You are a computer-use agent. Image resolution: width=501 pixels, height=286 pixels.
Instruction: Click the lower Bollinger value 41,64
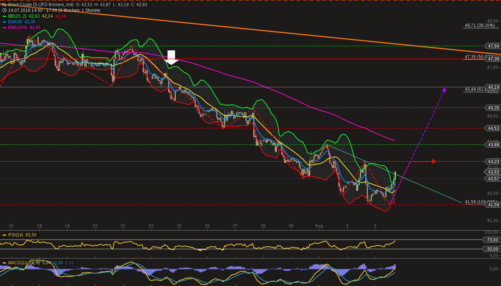60,16
